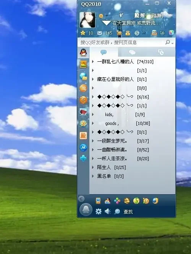
Task: Add an app with the blue plus icon
Action: pos(83,158)
